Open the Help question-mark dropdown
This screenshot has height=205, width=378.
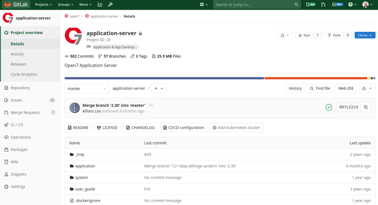click(352, 4)
